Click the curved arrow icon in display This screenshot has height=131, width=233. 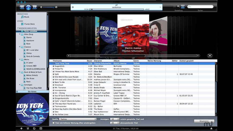[160, 7]
